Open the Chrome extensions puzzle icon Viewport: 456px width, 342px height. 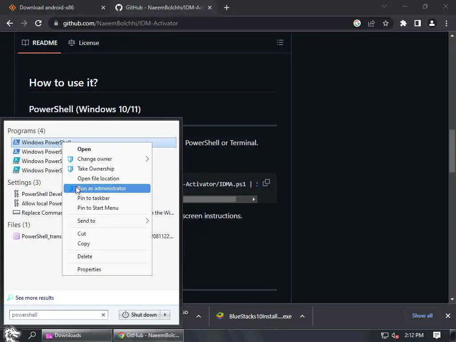403,23
